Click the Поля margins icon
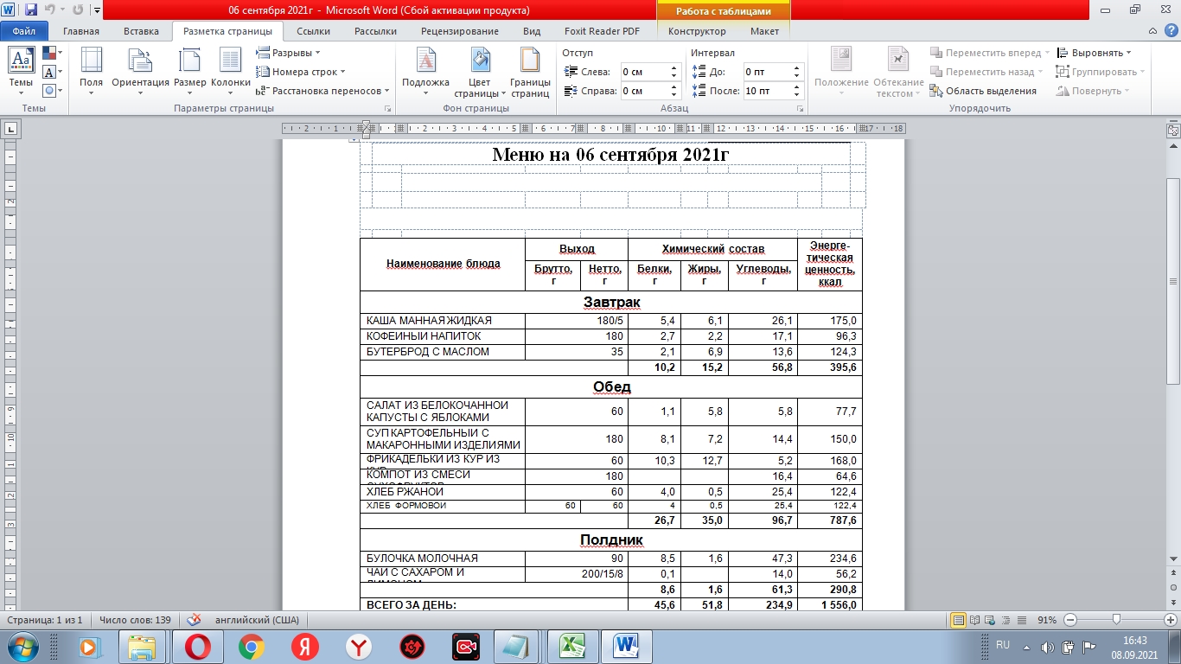The height and width of the screenshot is (664, 1181). tap(91, 67)
